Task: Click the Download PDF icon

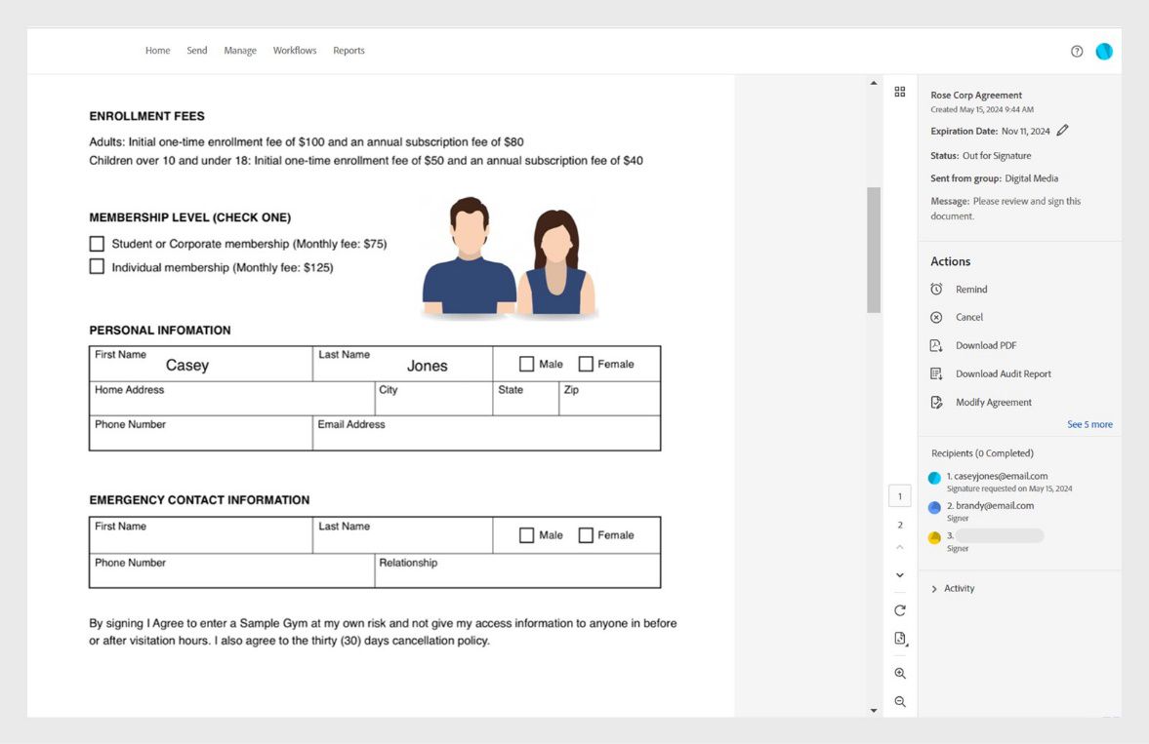Action: 936,346
